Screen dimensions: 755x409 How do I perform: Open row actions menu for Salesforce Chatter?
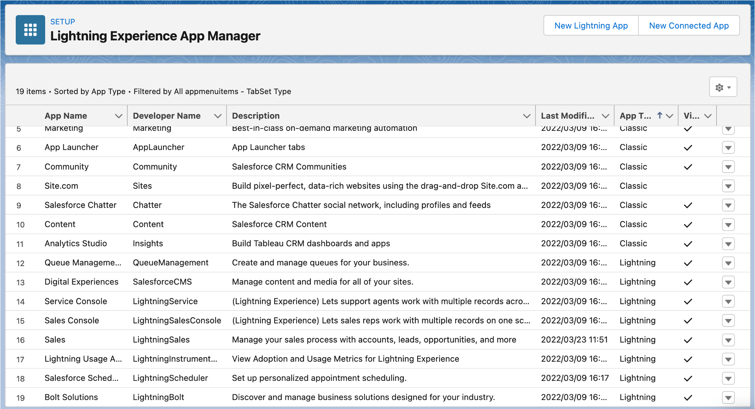point(728,205)
